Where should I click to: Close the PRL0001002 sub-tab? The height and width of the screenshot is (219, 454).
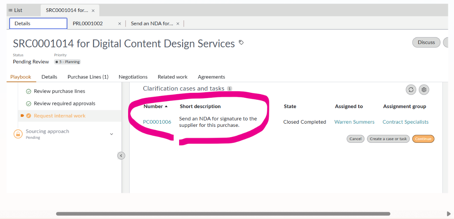pyautogui.click(x=120, y=24)
